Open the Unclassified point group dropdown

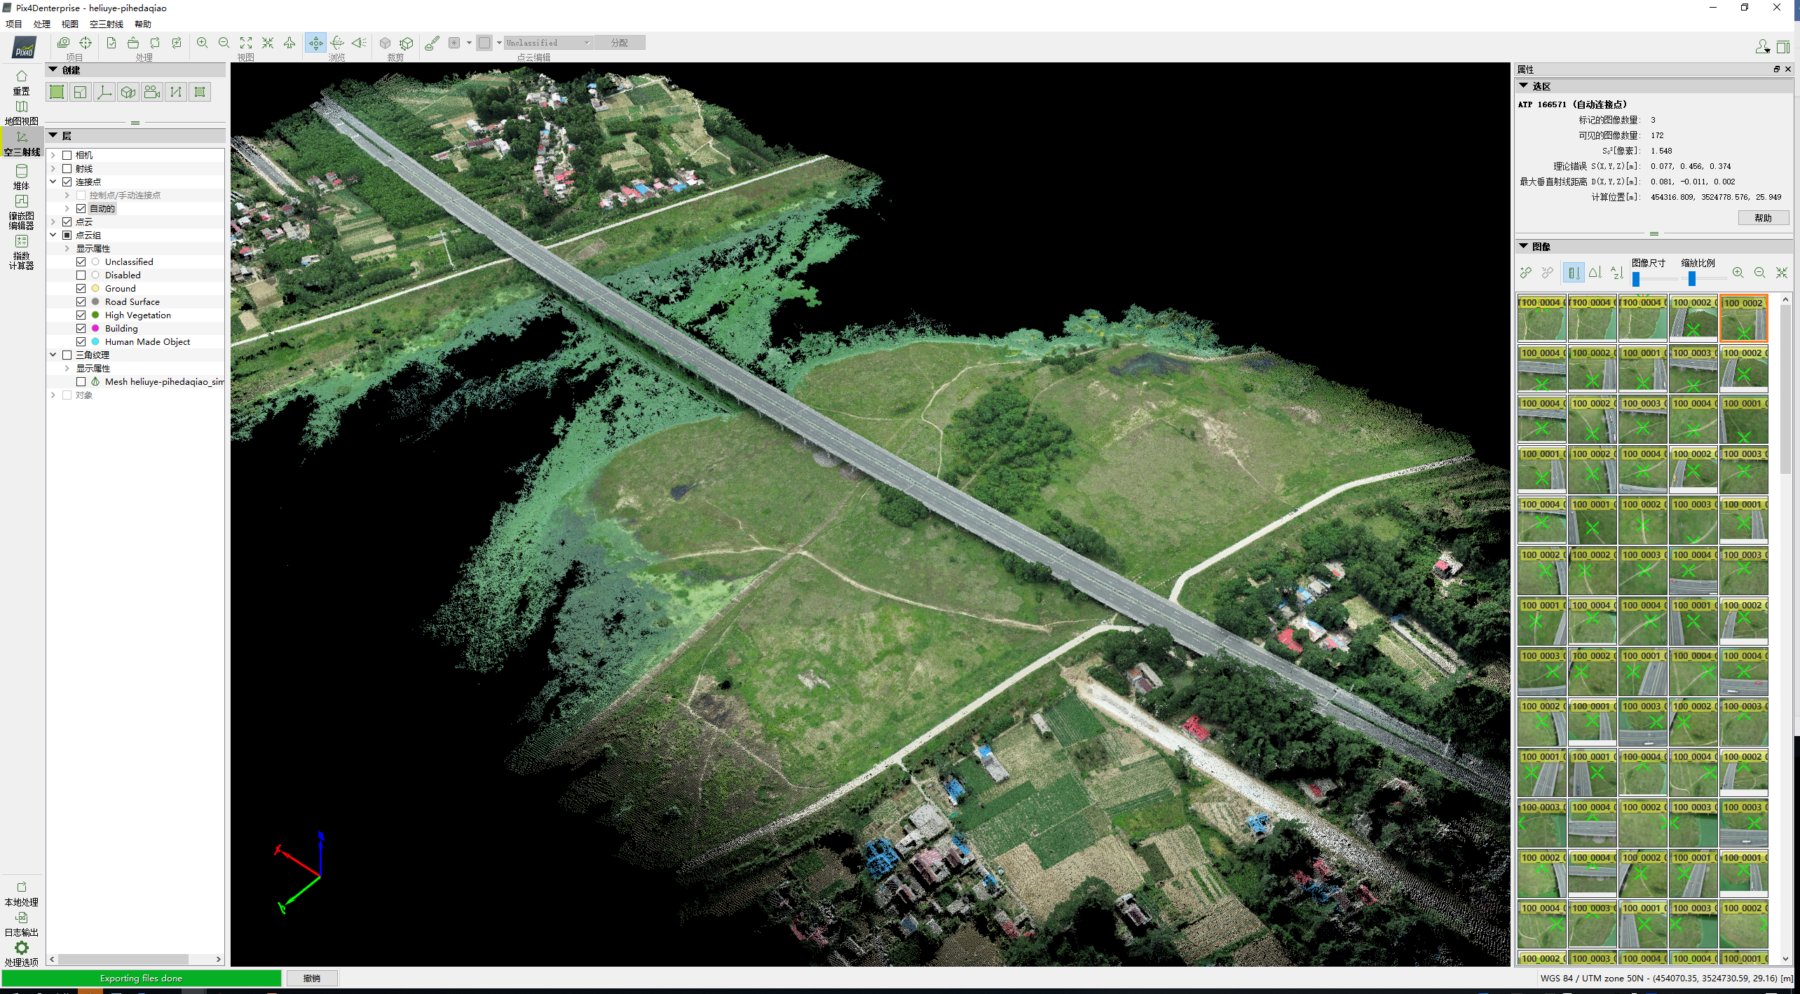coord(549,43)
